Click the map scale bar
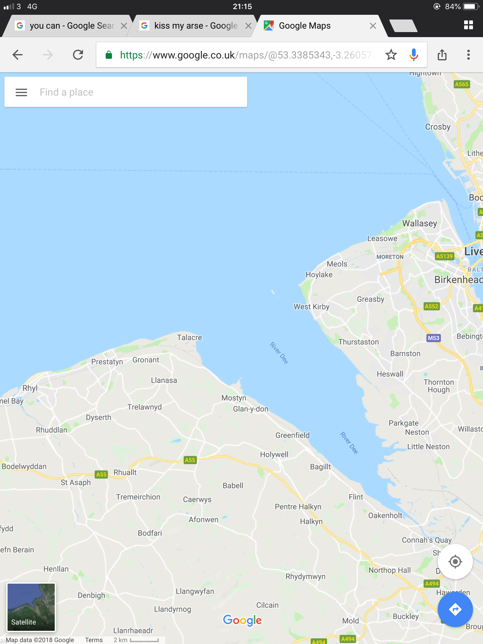483x644 pixels. [136, 640]
